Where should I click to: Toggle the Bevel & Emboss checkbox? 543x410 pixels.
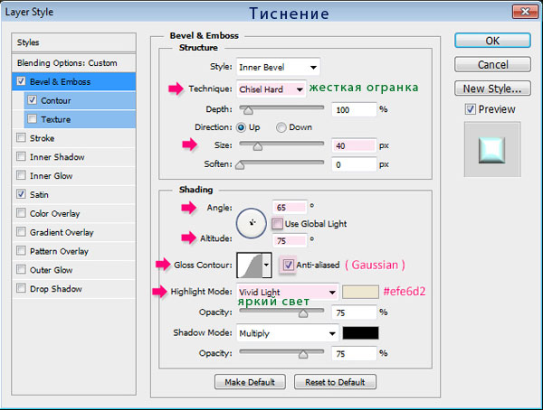coord(21,81)
